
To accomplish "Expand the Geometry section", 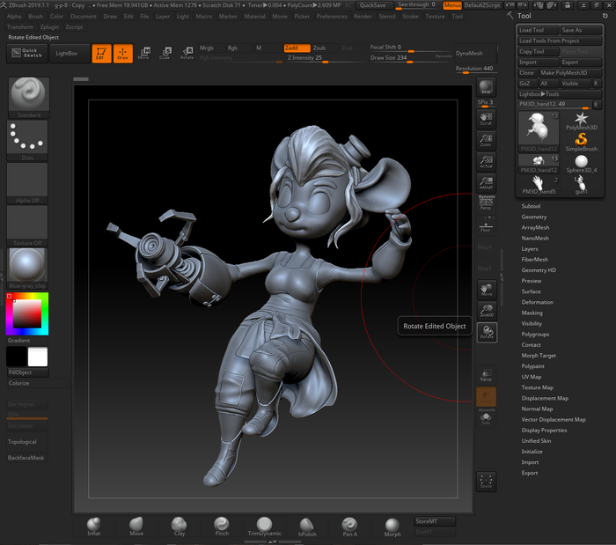I will 534,217.
